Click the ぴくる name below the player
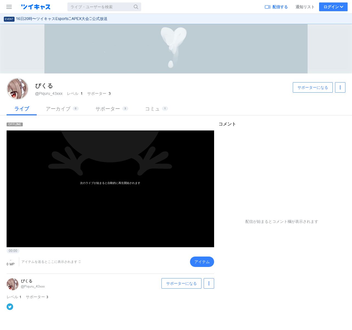This screenshot has height=330, width=352. 27,281
